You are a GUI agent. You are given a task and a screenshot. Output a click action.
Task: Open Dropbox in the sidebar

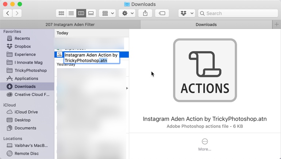pos(27,46)
